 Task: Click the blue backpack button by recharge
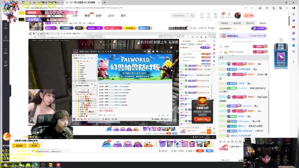click(x=210, y=151)
